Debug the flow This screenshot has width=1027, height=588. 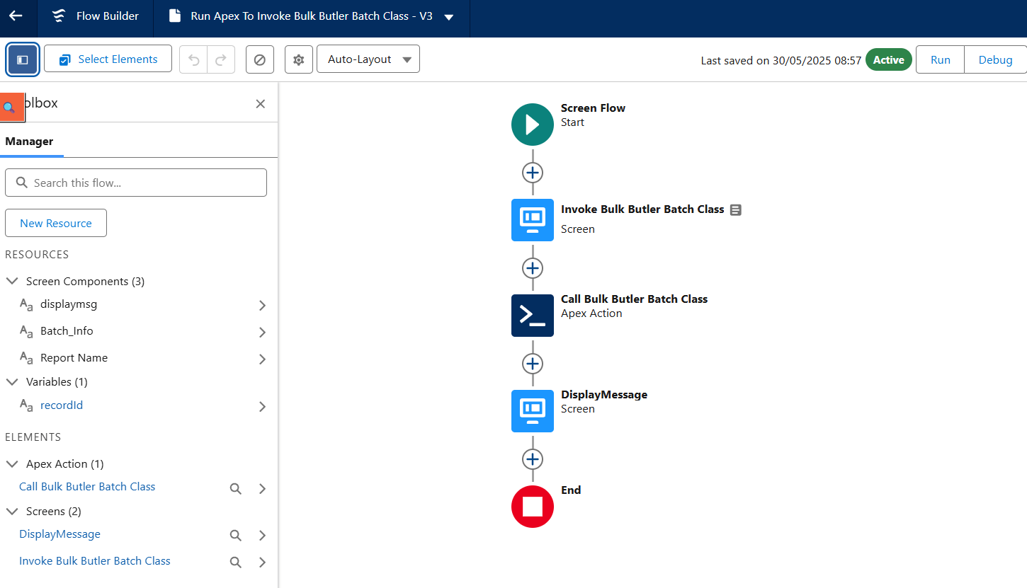click(x=995, y=59)
